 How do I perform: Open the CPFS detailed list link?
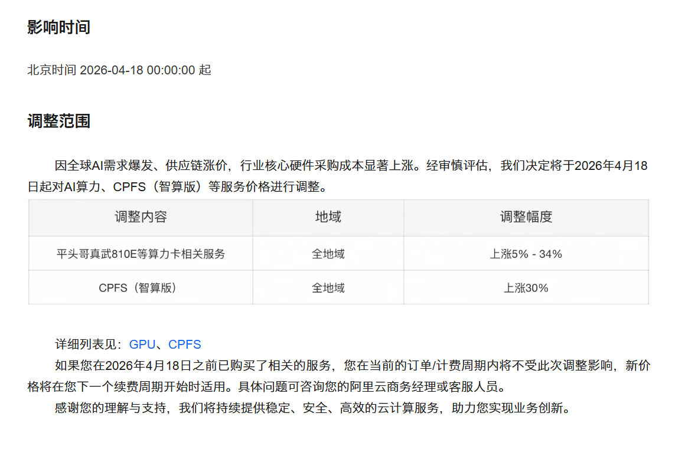pos(185,344)
